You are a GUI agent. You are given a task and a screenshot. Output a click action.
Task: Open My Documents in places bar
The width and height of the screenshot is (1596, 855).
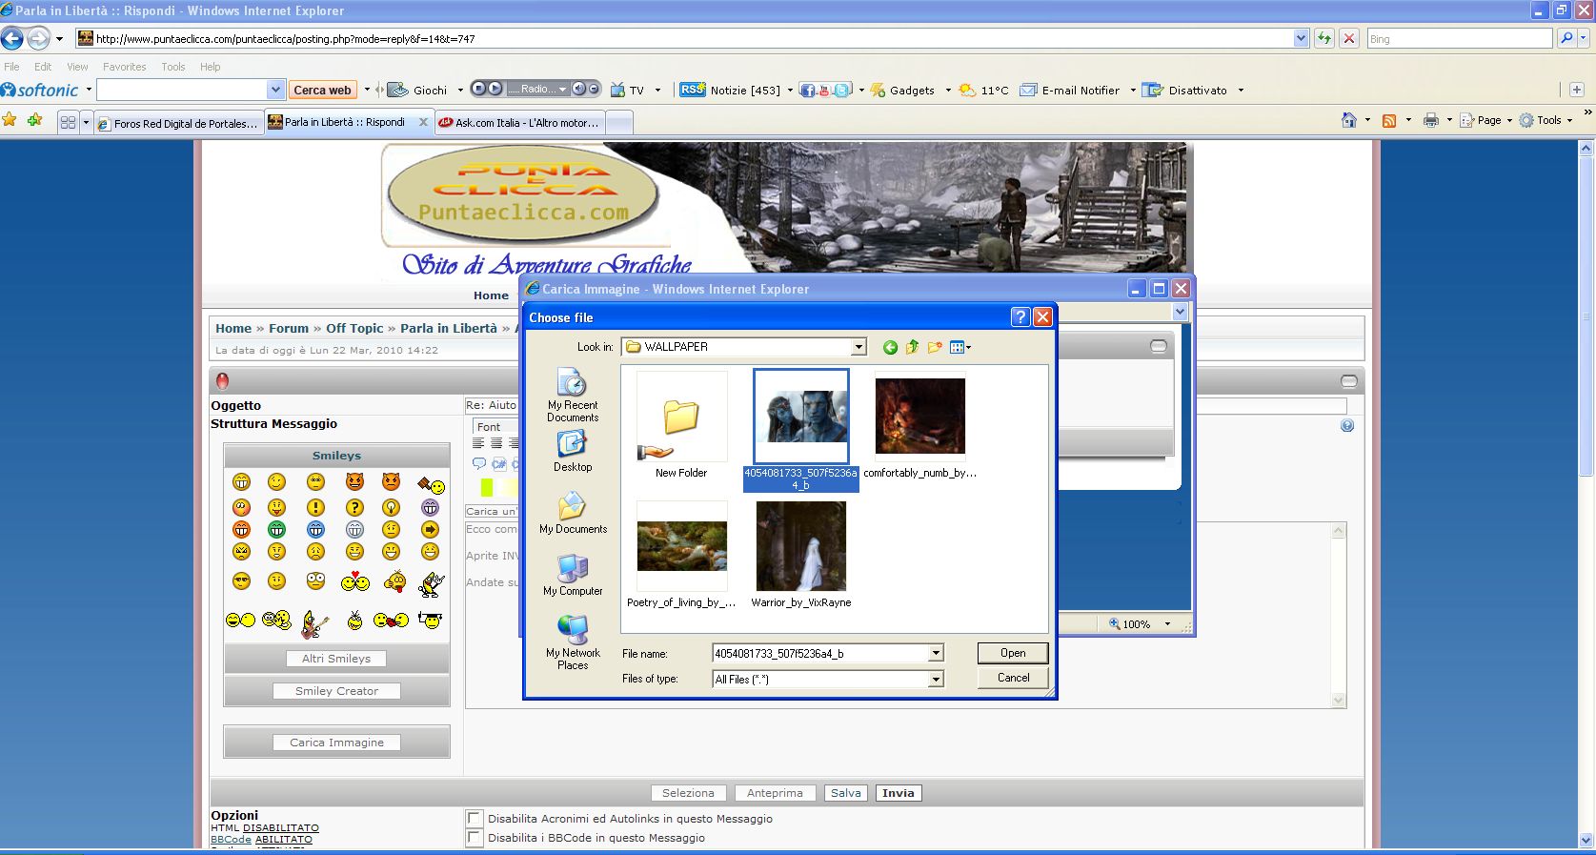pyautogui.click(x=573, y=513)
